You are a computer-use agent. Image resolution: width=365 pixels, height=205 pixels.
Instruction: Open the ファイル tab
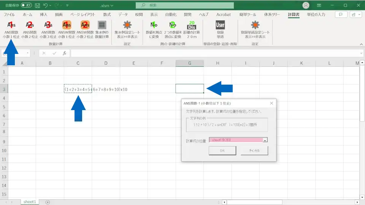click(9, 14)
